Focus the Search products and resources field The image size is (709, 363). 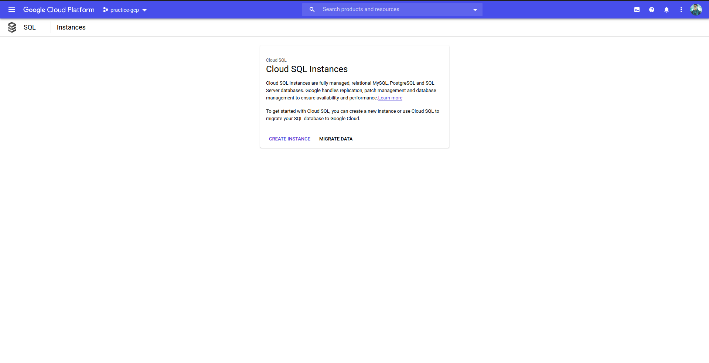pos(392,10)
